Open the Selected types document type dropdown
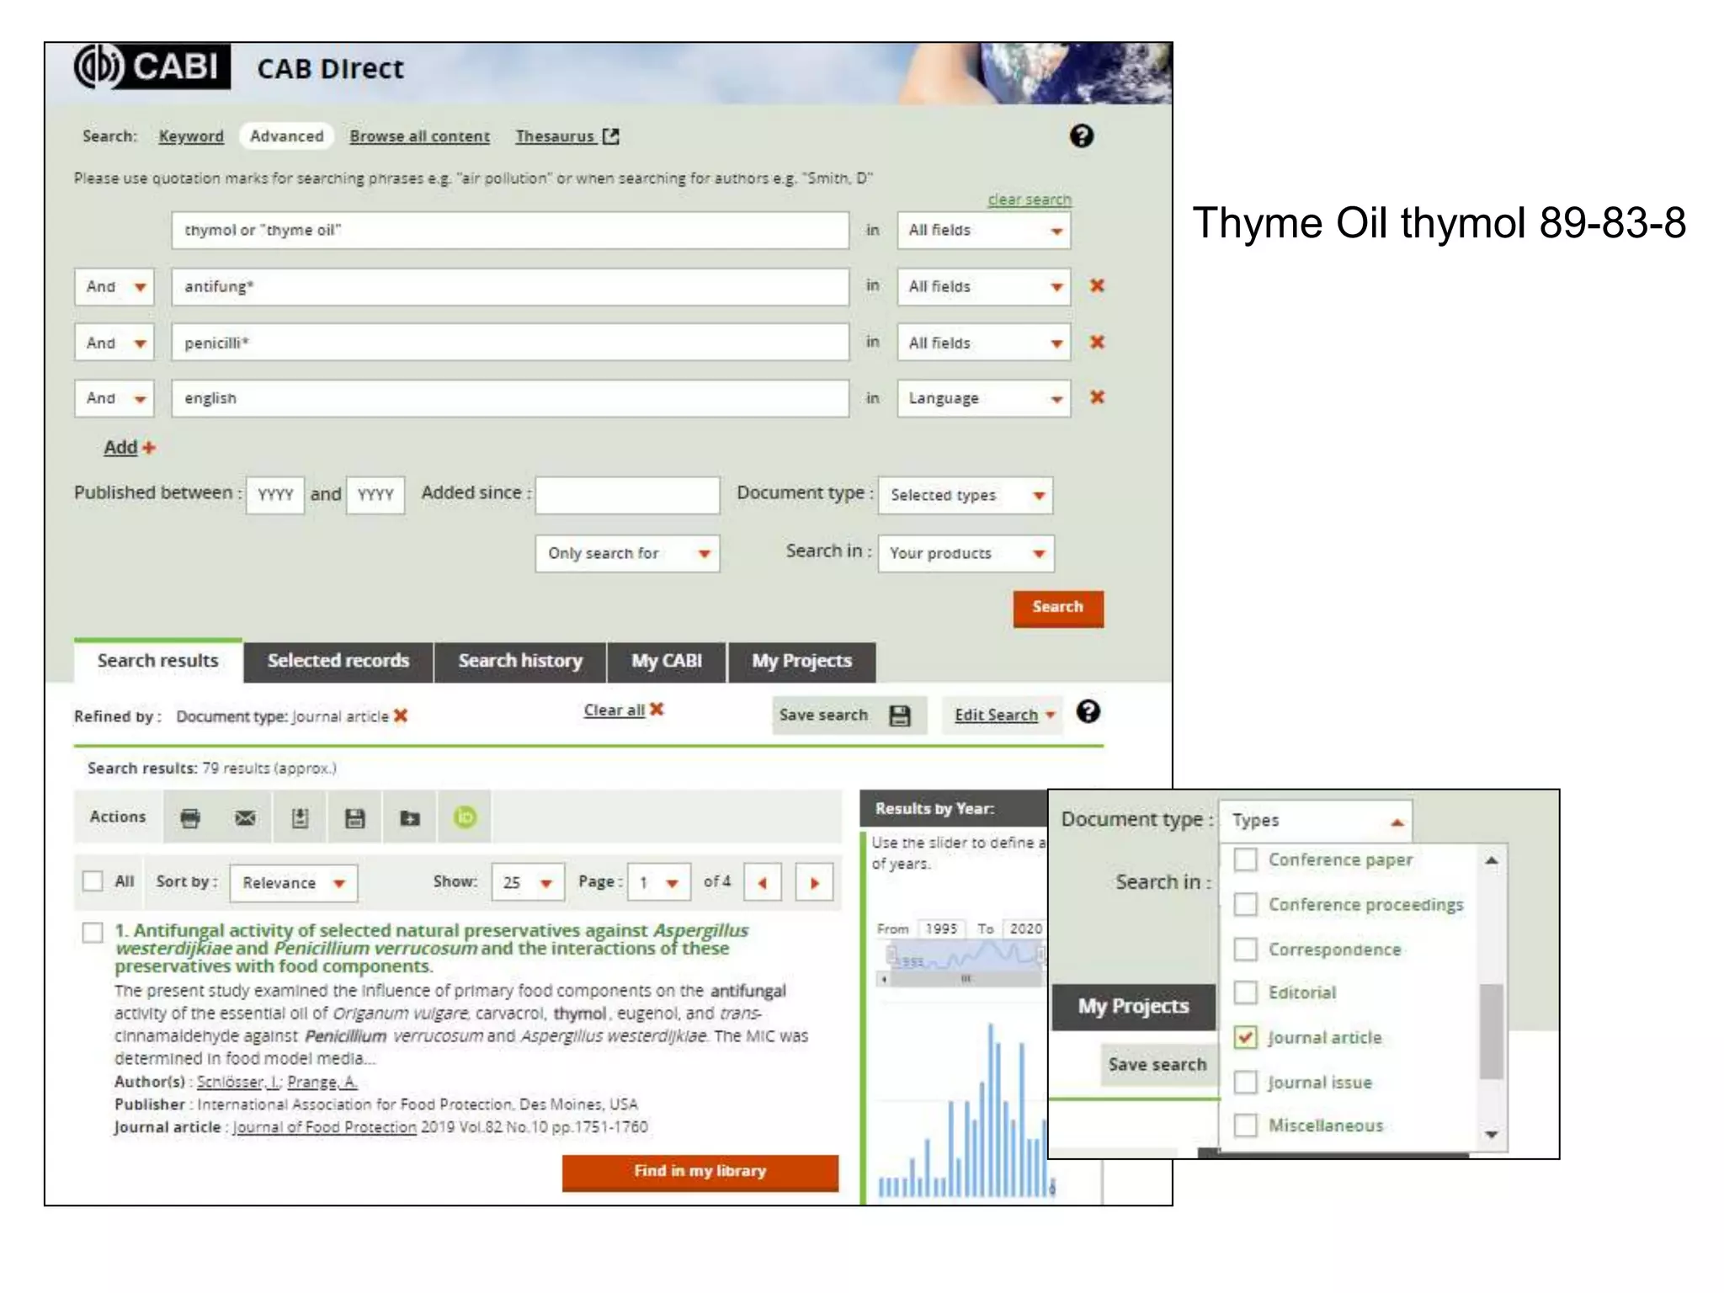 pos(966,495)
